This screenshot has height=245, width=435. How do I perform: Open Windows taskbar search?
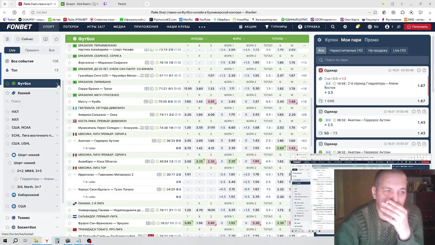15,241
